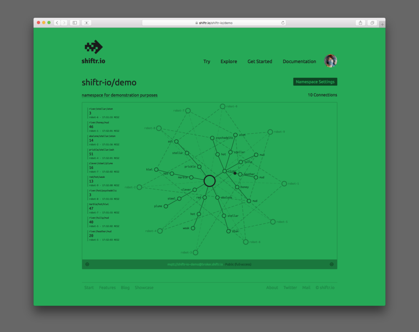Click the shiftr.io wordmark
The width and height of the screenshot is (419, 332).
tap(93, 61)
